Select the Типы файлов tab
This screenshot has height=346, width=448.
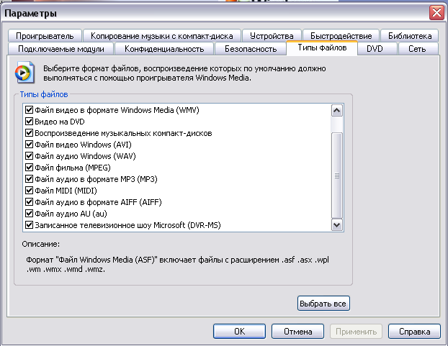click(322, 47)
